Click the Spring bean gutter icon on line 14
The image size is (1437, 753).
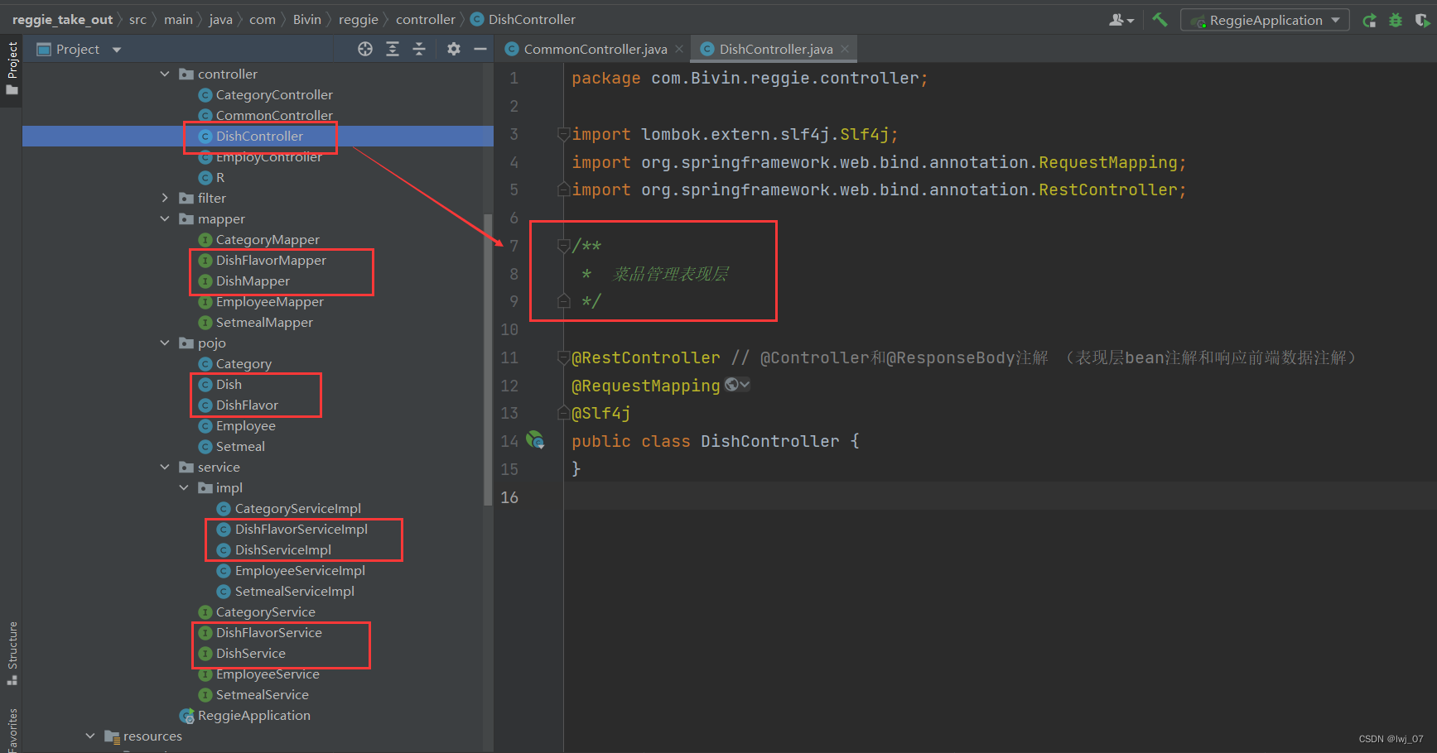[x=535, y=440]
